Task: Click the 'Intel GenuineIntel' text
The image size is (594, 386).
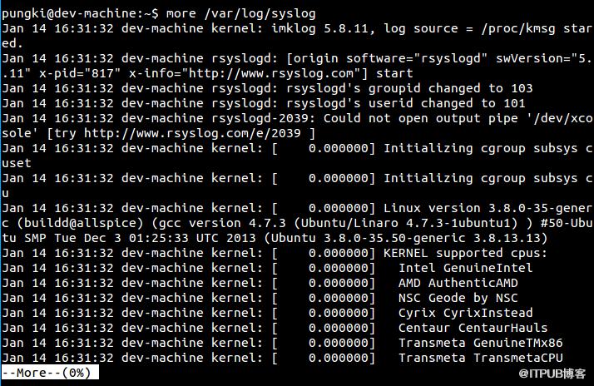Action: click(466, 268)
